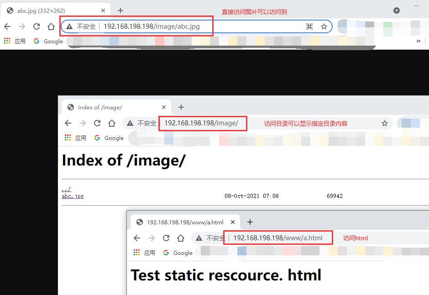Close the abc.jpg tab
This screenshot has height=295, width=429.
(x=103, y=10)
